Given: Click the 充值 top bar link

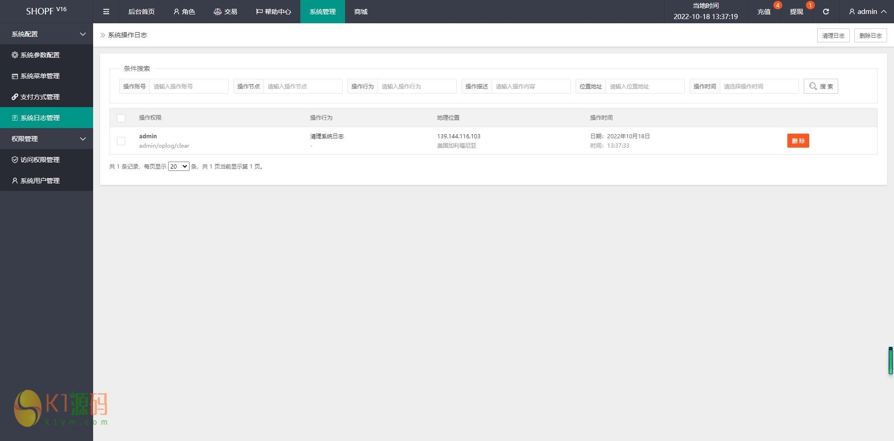Looking at the screenshot, I should 764,12.
